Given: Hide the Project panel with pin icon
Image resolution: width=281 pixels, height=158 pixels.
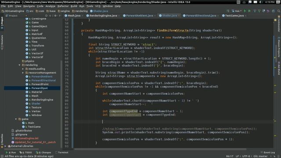Looking at the screenshot, I should 60,16.
